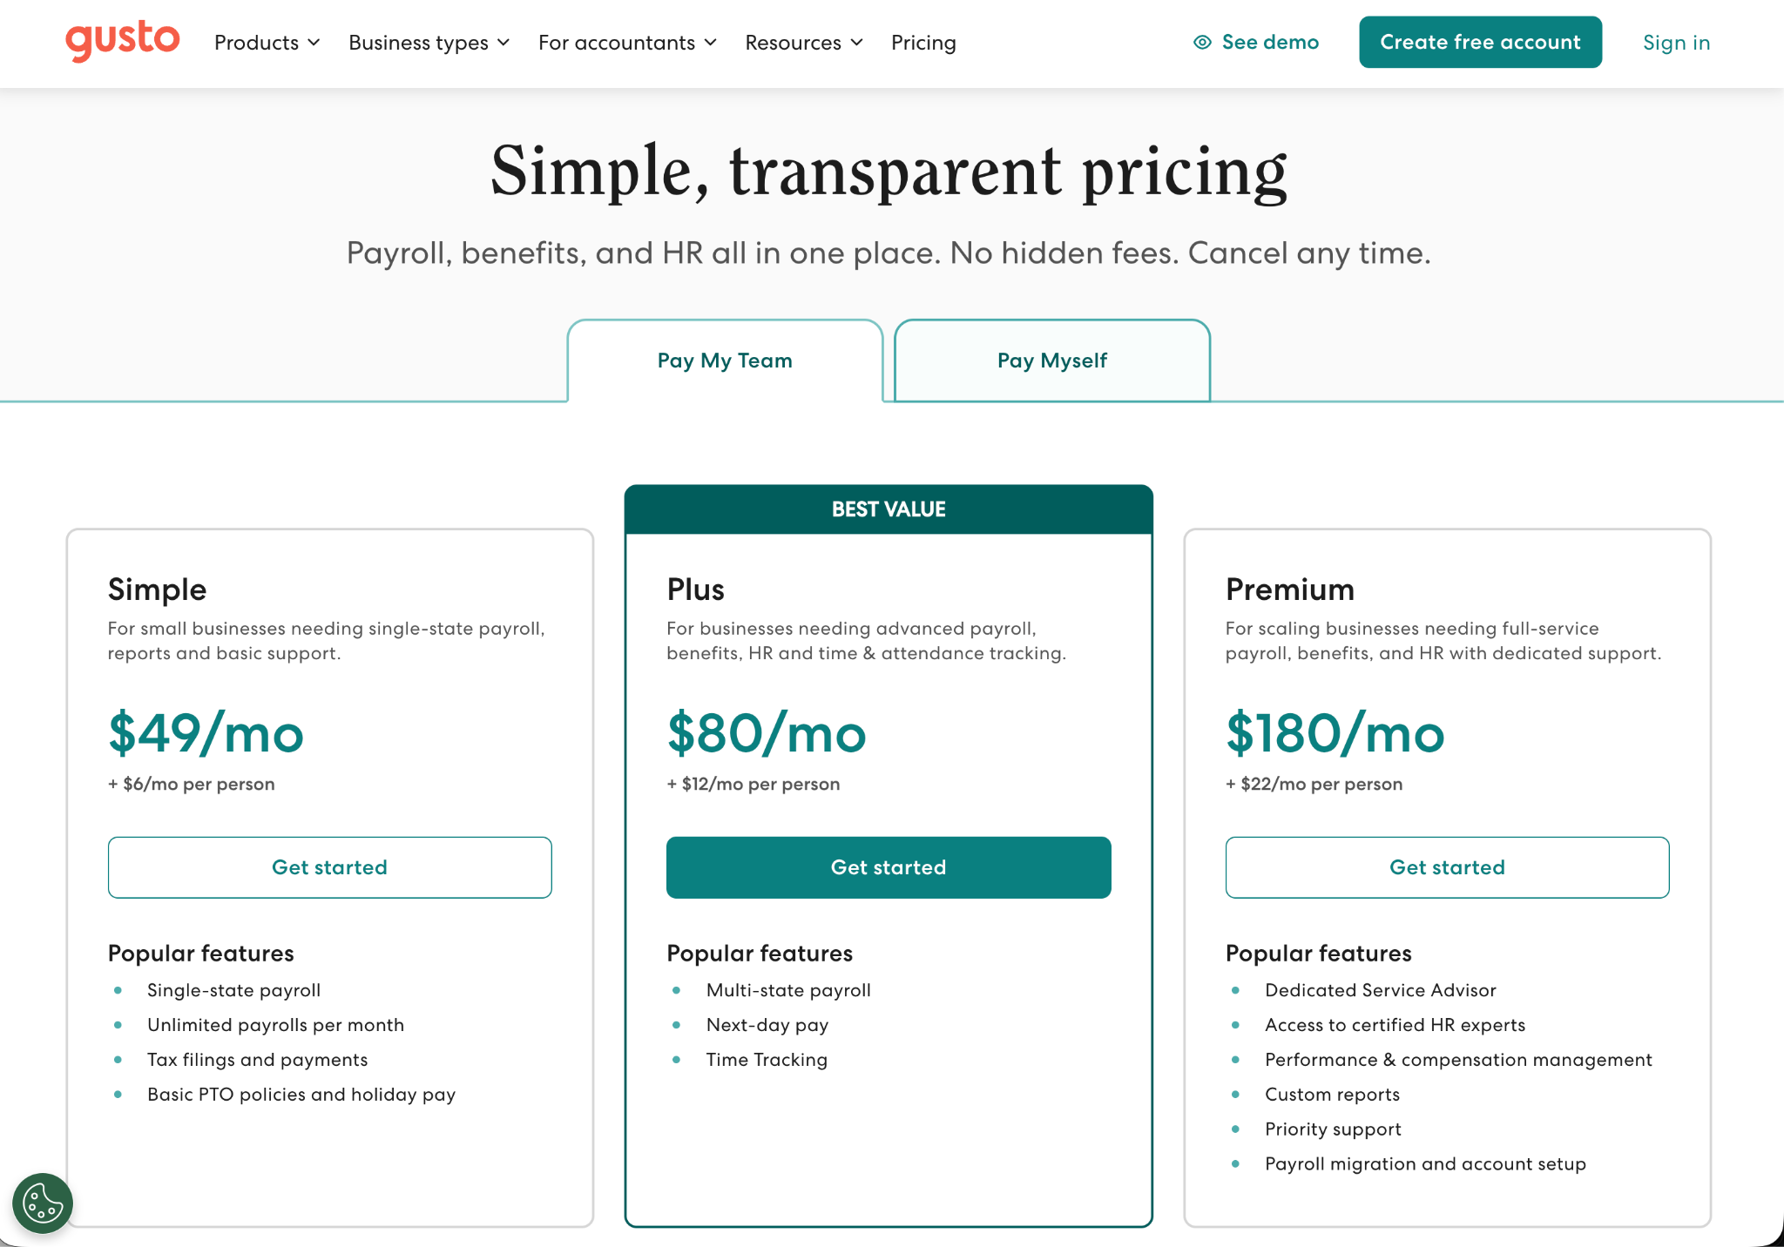Click the Products chevron arrow

click(x=314, y=43)
